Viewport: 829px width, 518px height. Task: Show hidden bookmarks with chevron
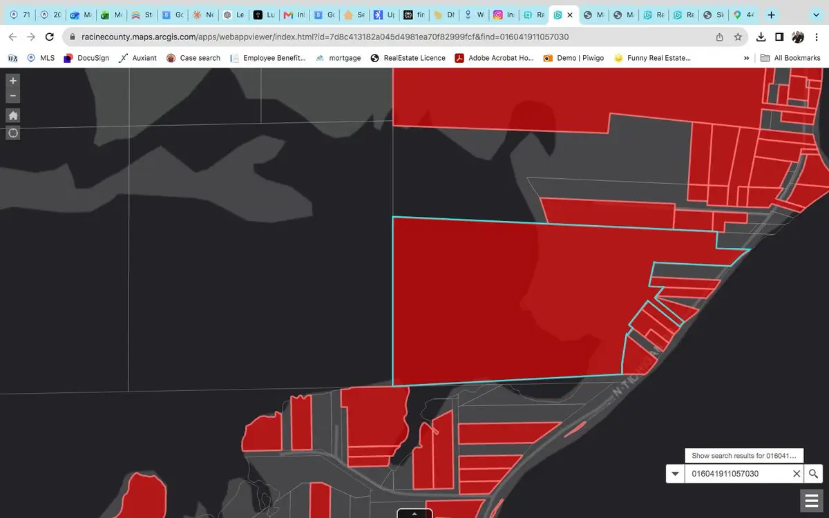pyautogui.click(x=746, y=58)
